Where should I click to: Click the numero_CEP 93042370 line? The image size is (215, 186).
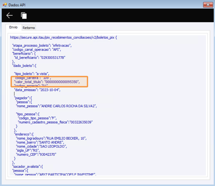point(36,155)
